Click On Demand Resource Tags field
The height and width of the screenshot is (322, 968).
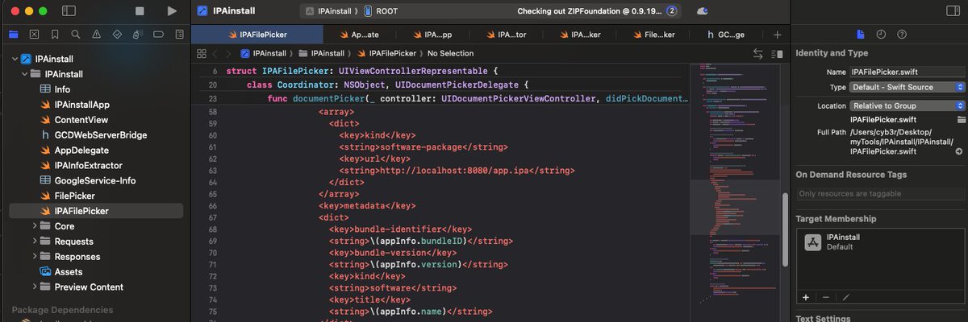click(x=880, y=193)
